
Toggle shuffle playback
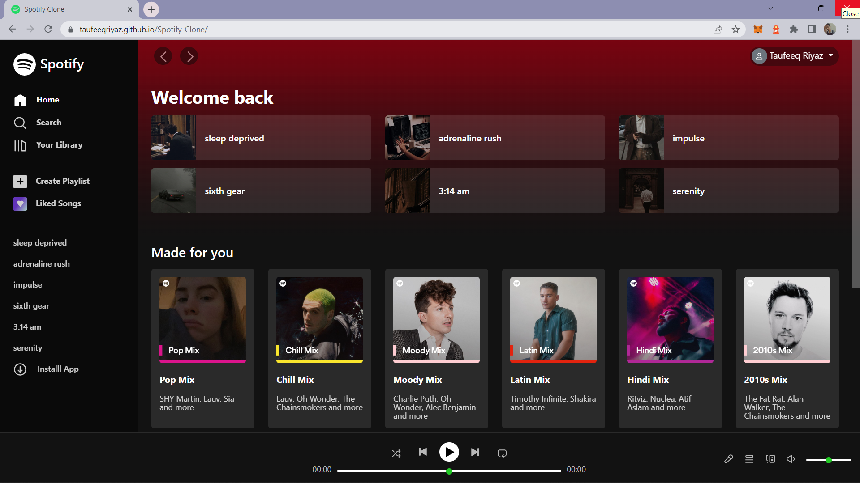tap(396, 453)
